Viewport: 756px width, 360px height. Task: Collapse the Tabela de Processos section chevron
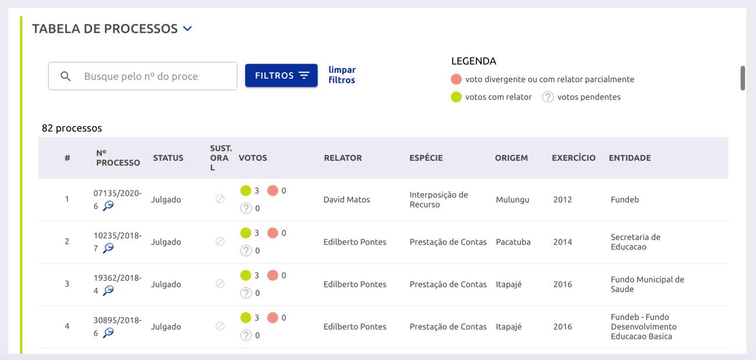click(187, 28)
